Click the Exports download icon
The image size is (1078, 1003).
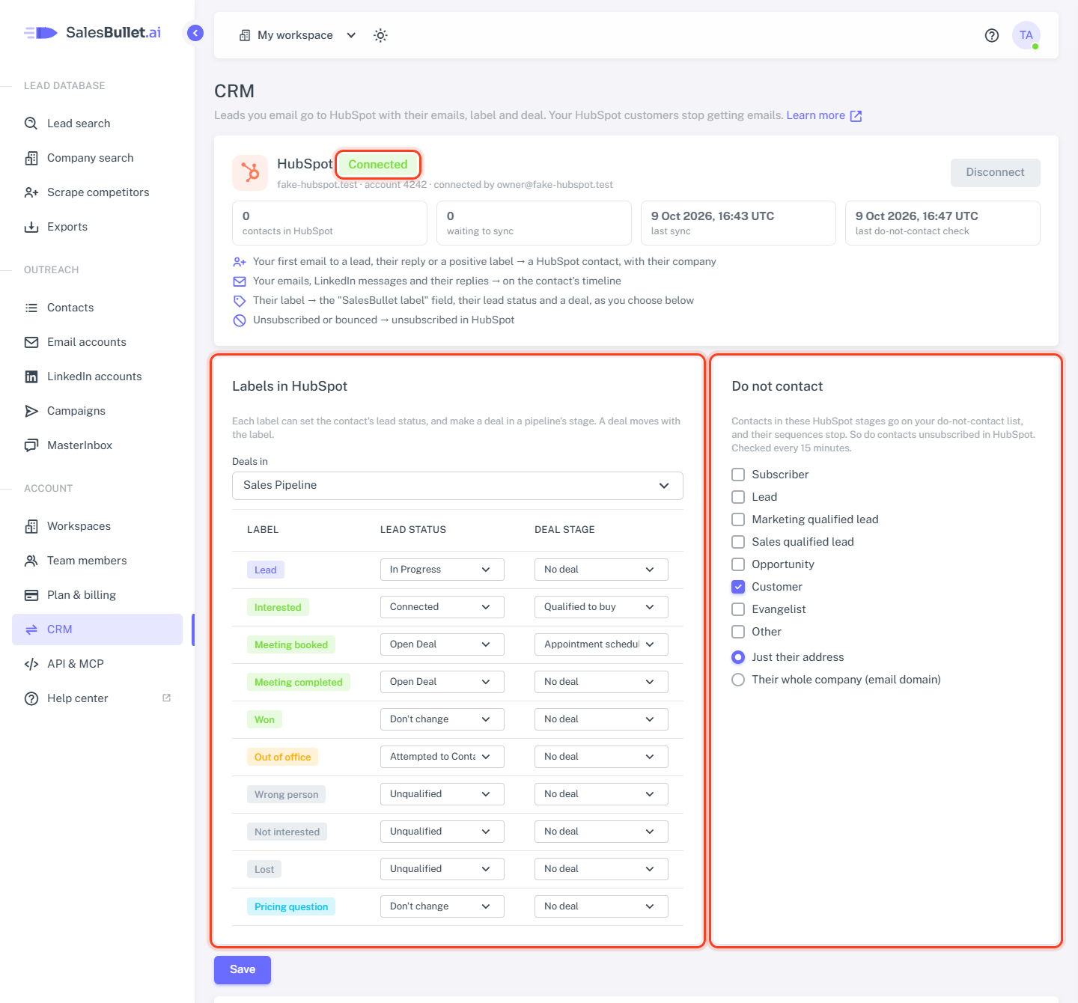(x=31, y=227)
